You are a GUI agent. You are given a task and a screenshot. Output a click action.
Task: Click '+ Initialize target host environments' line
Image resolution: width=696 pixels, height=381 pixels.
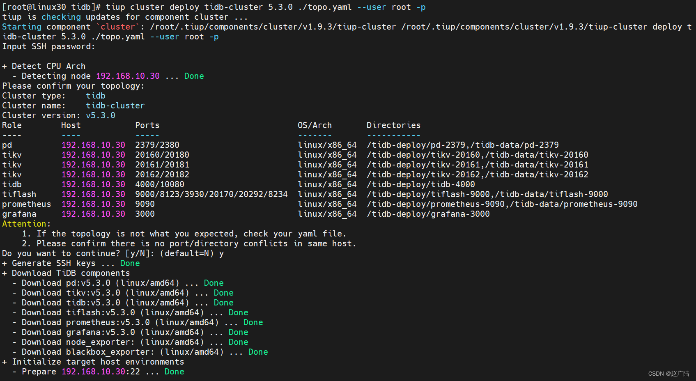[x=93, y=362]
